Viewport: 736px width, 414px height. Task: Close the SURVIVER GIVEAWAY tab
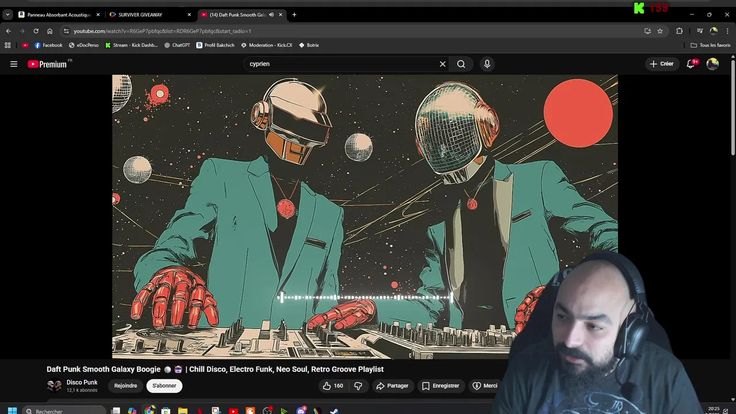tap(189, 14)
